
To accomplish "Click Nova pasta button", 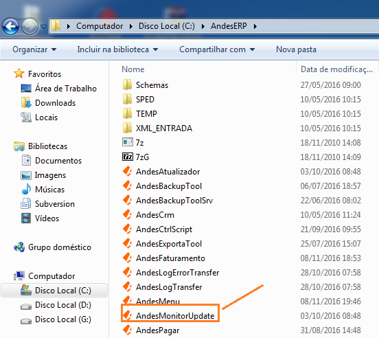I will tap(296, 49).
